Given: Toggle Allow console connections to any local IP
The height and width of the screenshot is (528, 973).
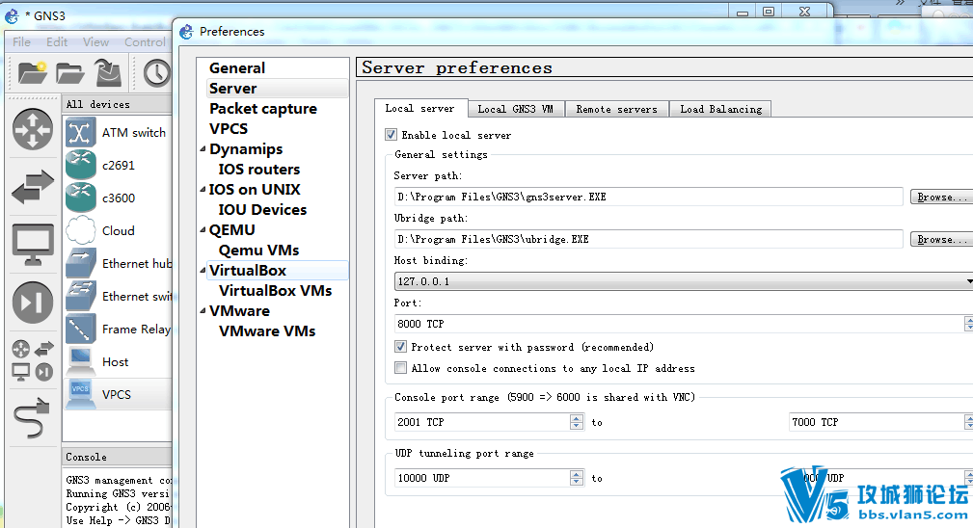Looking at the screenshot, I should [400, 367].
